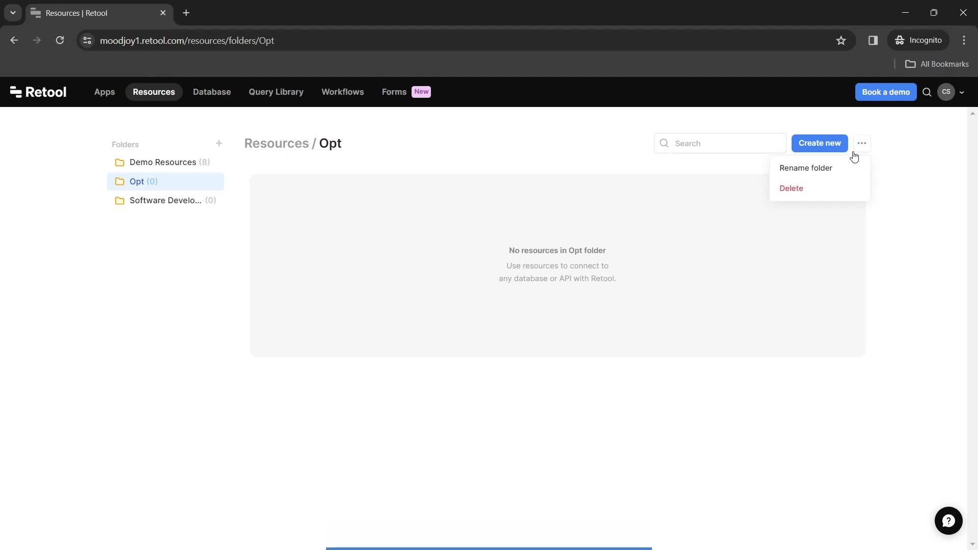
Task: Click the 'Create new' button
Action: (820, 143)
